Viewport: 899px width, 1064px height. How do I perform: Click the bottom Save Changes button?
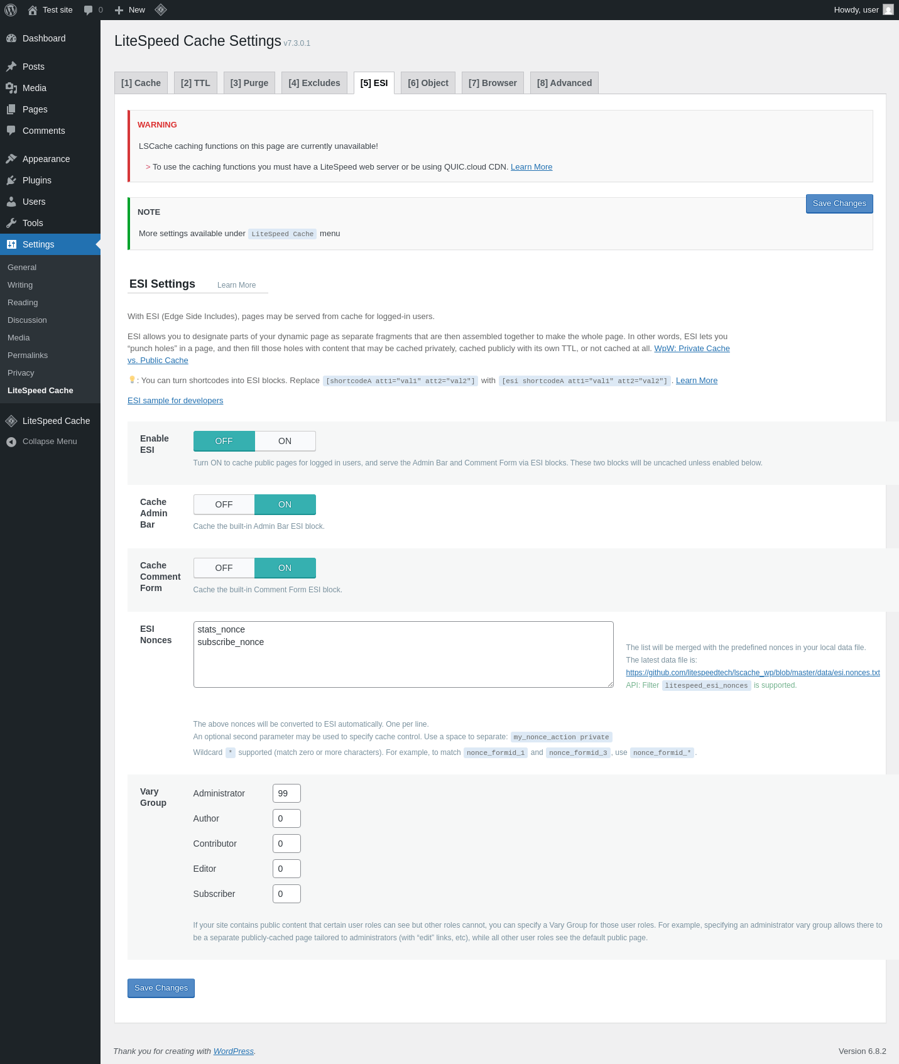tap(161, 988)
